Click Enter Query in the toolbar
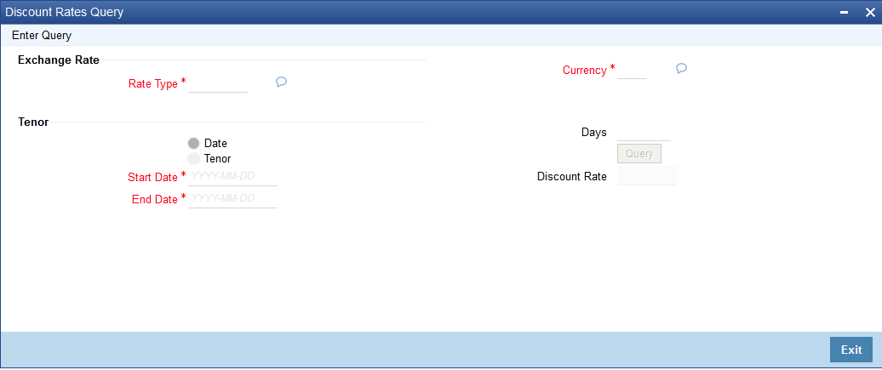This screenshot has width=882, height=370. 42,36
